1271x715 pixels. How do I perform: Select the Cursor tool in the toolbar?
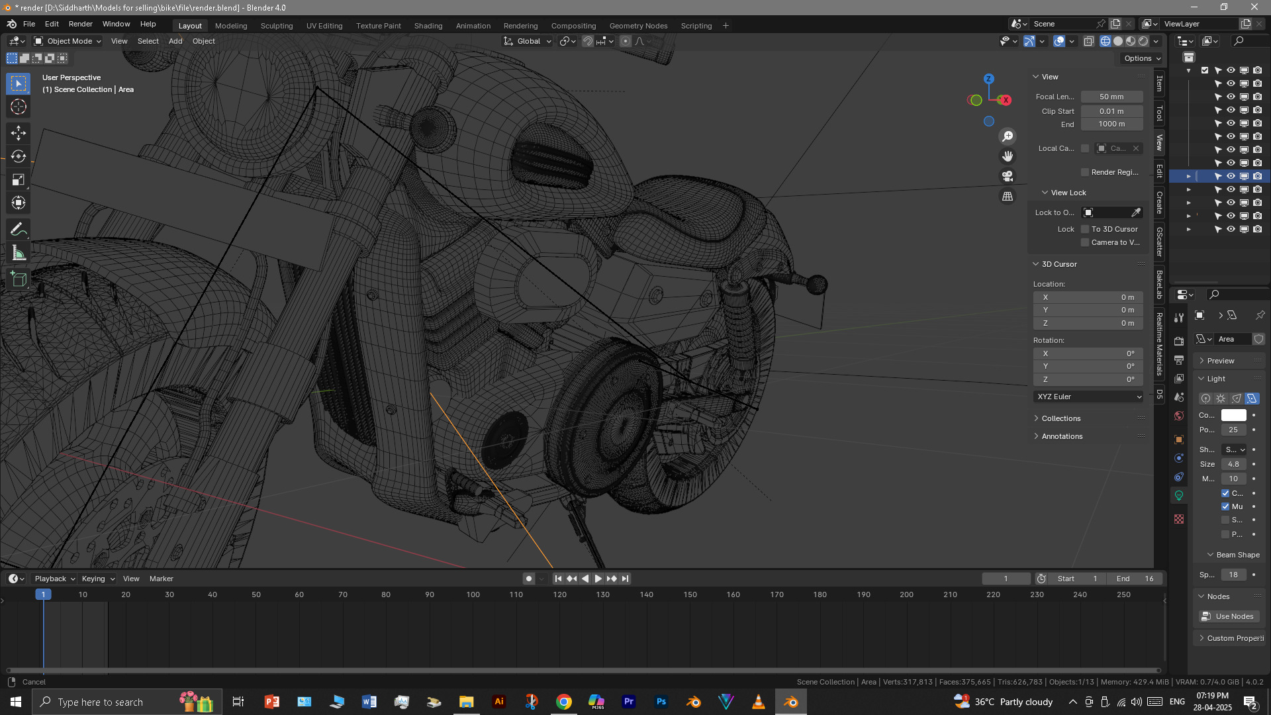[19, 107]
